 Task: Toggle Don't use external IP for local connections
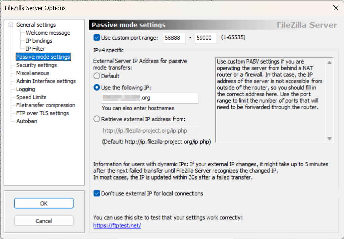point(97,193)
